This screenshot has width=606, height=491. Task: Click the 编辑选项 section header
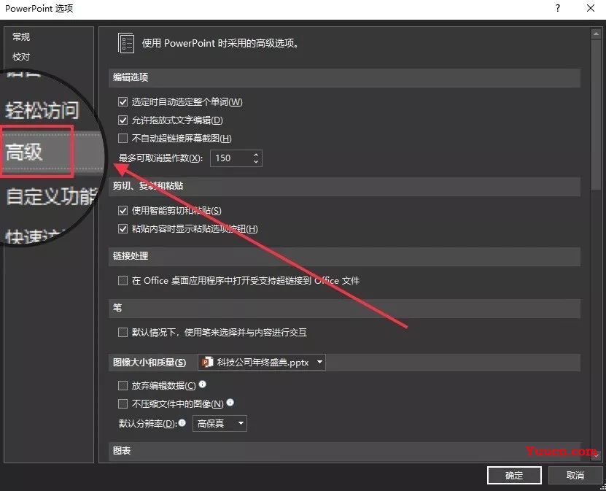[344, 77]
